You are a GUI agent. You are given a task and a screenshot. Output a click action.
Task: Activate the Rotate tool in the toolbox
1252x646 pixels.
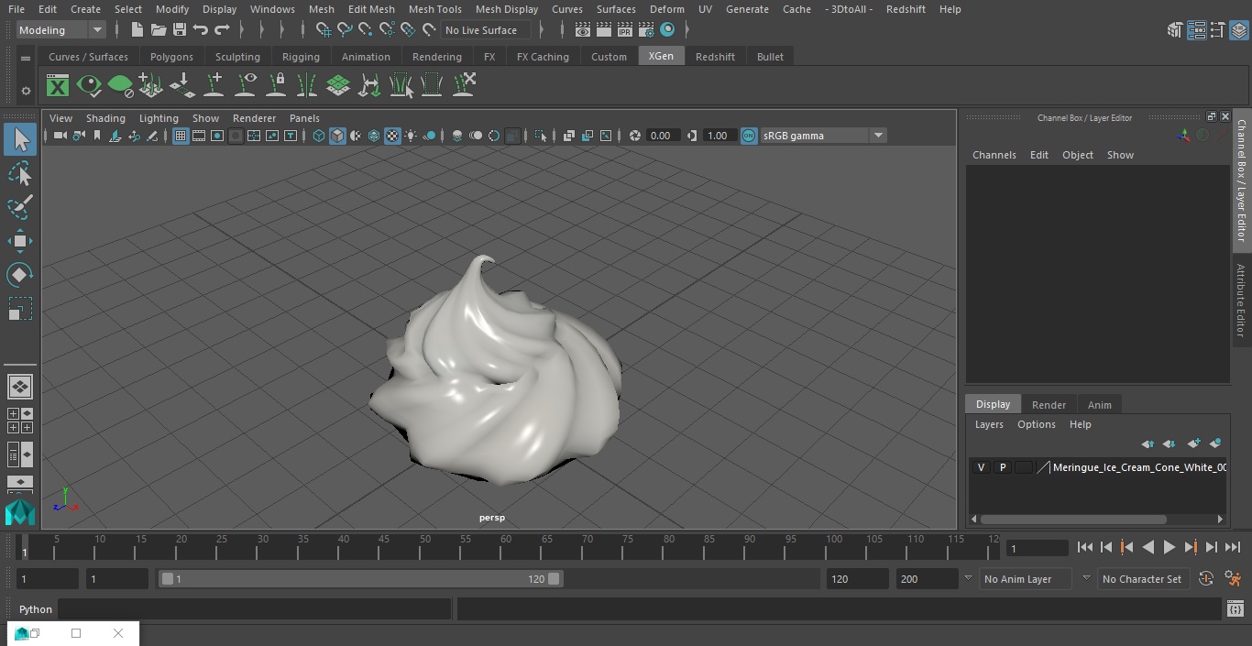(19, 275)
